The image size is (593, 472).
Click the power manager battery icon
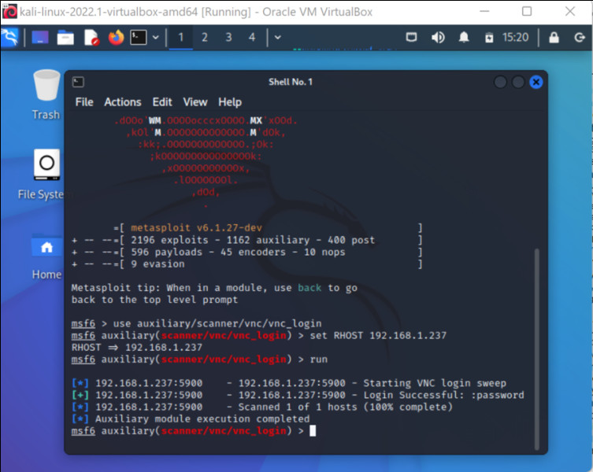click(x=489, y=38)
